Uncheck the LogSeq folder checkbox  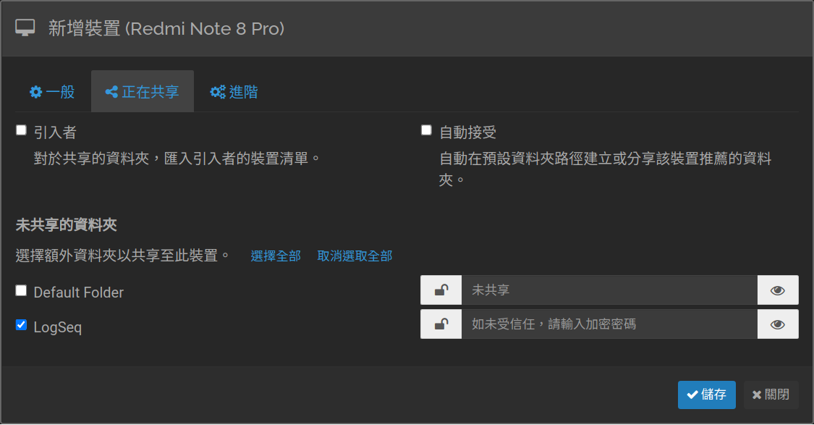click(x=22, y=325)
